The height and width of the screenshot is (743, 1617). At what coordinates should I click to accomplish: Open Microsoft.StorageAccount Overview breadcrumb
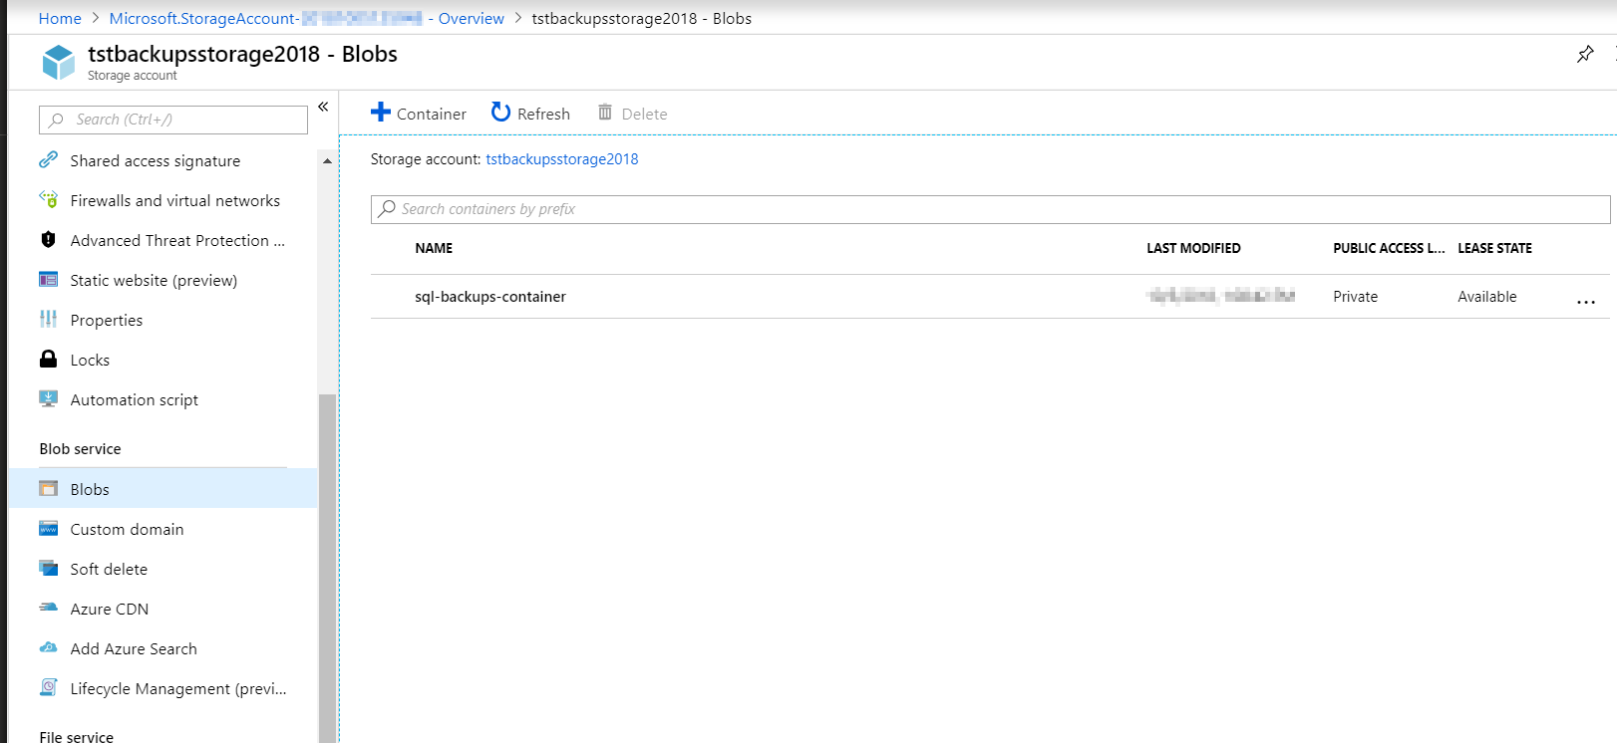click(x=307, y=18)
